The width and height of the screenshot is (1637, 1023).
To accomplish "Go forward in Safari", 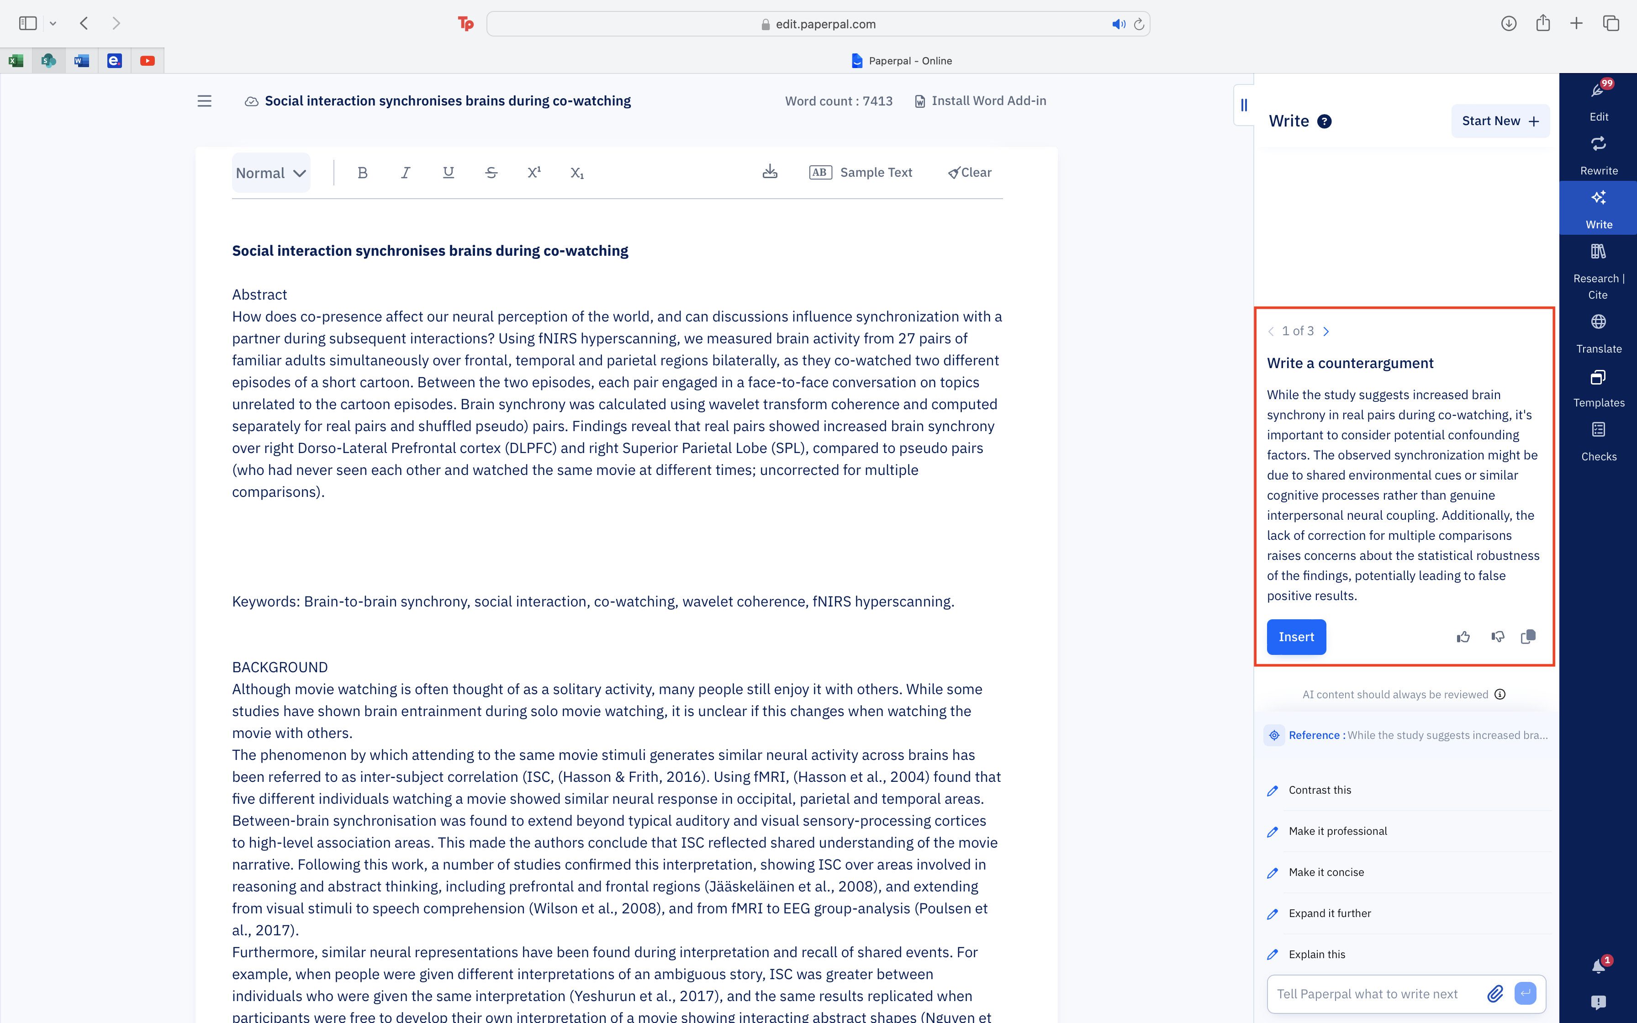I will click(x=116, y=24).
